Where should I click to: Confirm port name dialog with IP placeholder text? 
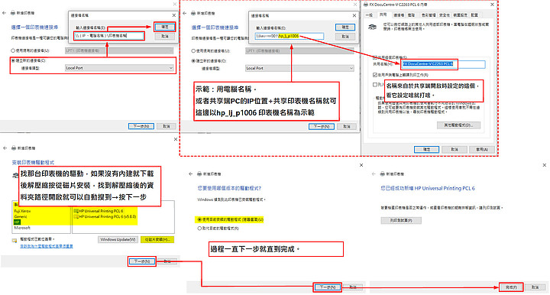click(165, 27)
